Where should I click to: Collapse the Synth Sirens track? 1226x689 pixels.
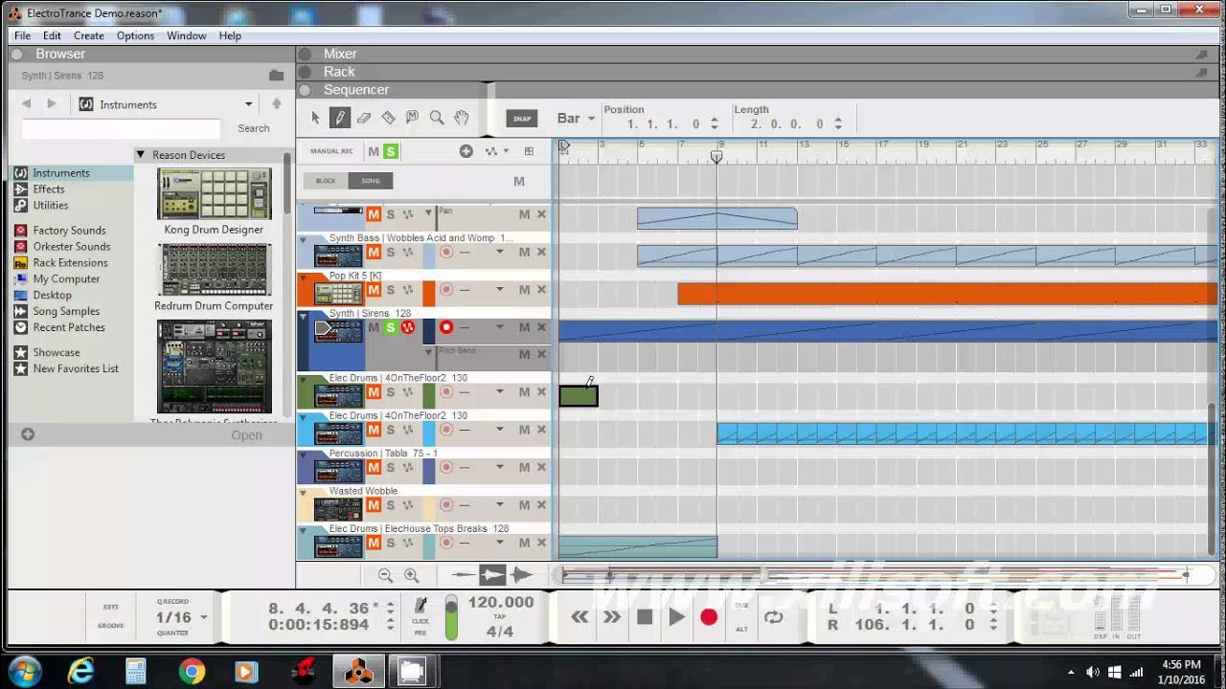pyautogui.click(x=304, y=315)
